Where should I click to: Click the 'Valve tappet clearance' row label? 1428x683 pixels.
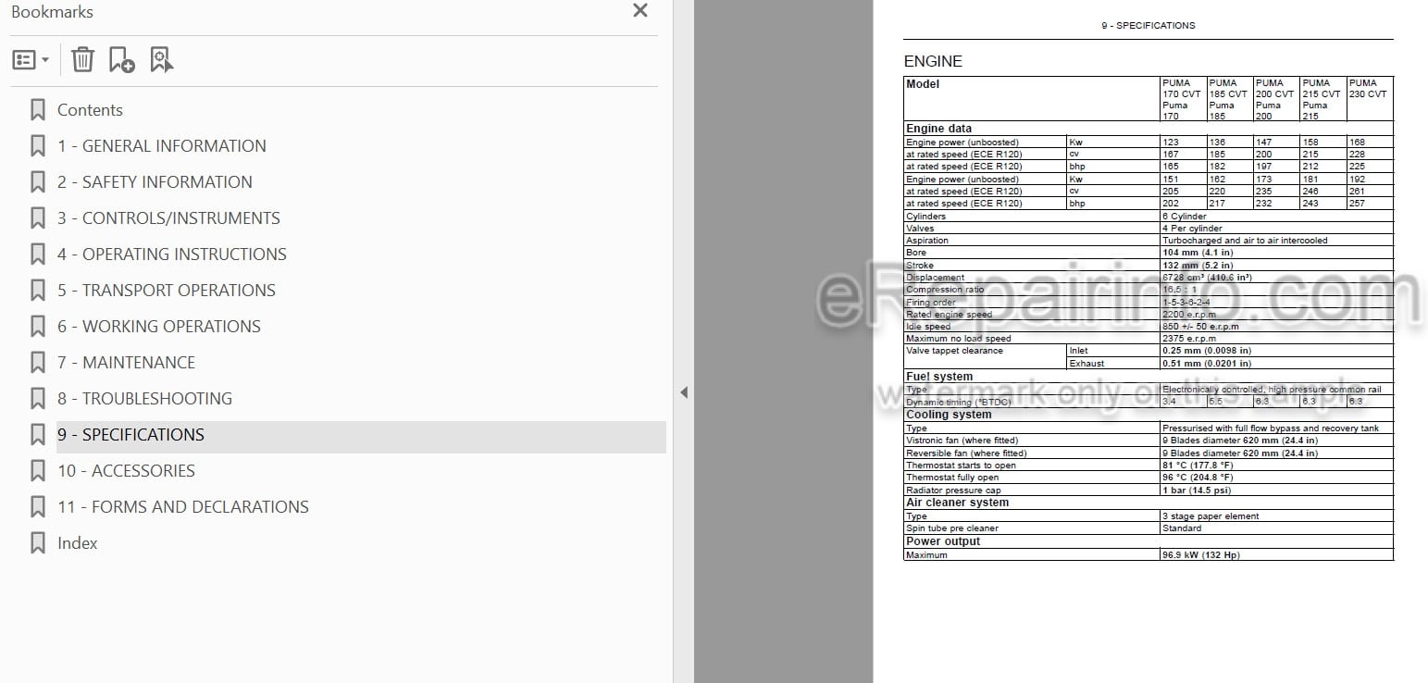click(954, 351)
